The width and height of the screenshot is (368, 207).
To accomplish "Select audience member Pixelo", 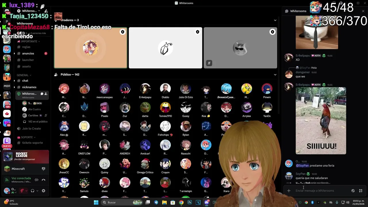I will tap(105, 110).
